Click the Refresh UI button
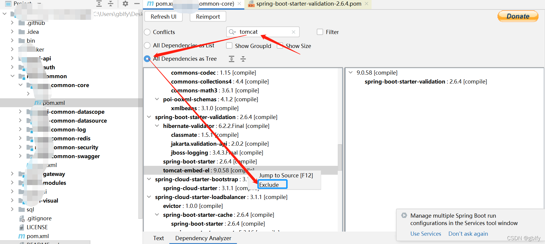This screenshot has width=545, height=244. coord(163,17)
